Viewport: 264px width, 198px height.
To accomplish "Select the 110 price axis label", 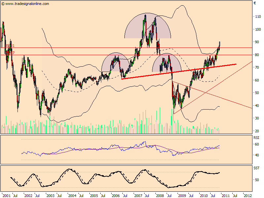I will [258, 17].
